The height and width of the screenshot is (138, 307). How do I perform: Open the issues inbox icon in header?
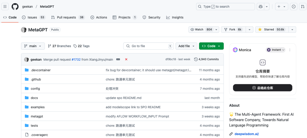point(293,7)
